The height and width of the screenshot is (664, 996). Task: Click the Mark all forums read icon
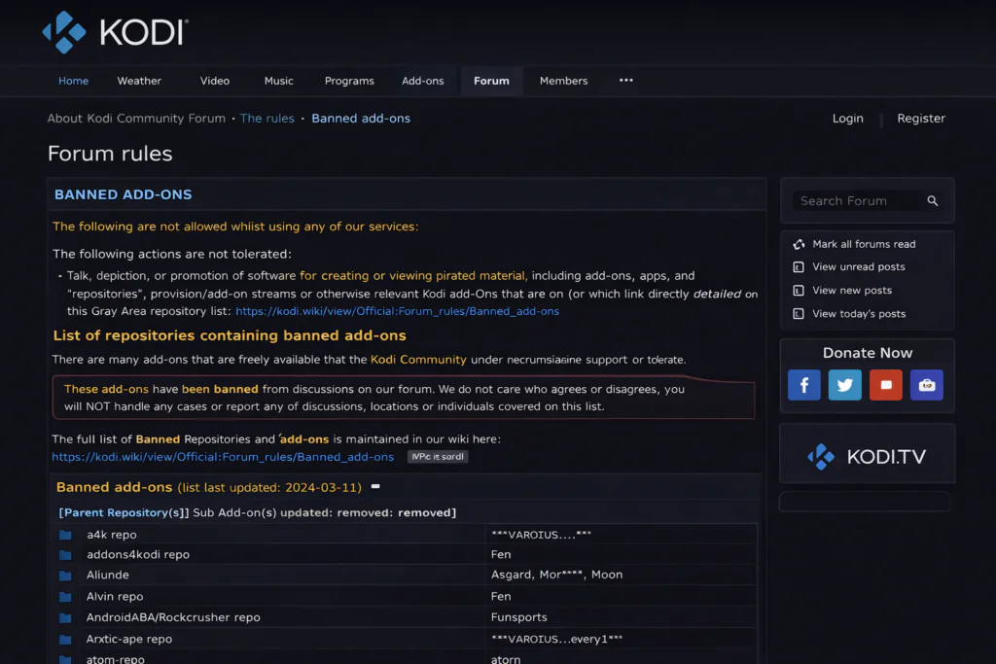pyautogui.click(x=799, y=244)
